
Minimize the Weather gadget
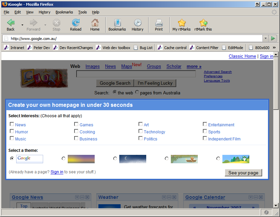(169, 197)
